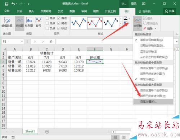The height and width of the screenshot is (140, 180).
Task: Click the Redo arrow icon
Action: (21, 4)
